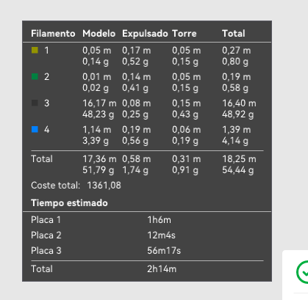The height and width of the screenshot is (300, 308).
Task: Click the yellow filament 1 color swatch
Action: click(35, 50)
